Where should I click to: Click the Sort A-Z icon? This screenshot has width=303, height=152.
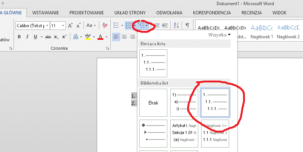point(176,25)
